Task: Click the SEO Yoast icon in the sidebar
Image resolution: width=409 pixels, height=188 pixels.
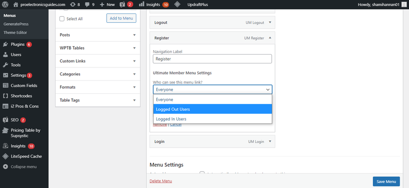Action: click(x=5, y=120)
